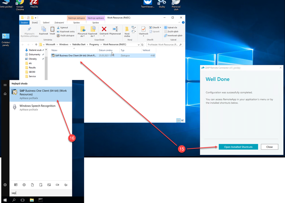Viewport: 285px width, 203px height.
Task: Filter search by Folders icon
Action: [41, 184]
